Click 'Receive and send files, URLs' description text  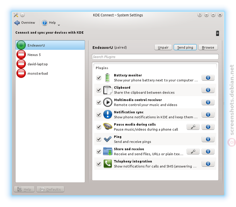148,154
